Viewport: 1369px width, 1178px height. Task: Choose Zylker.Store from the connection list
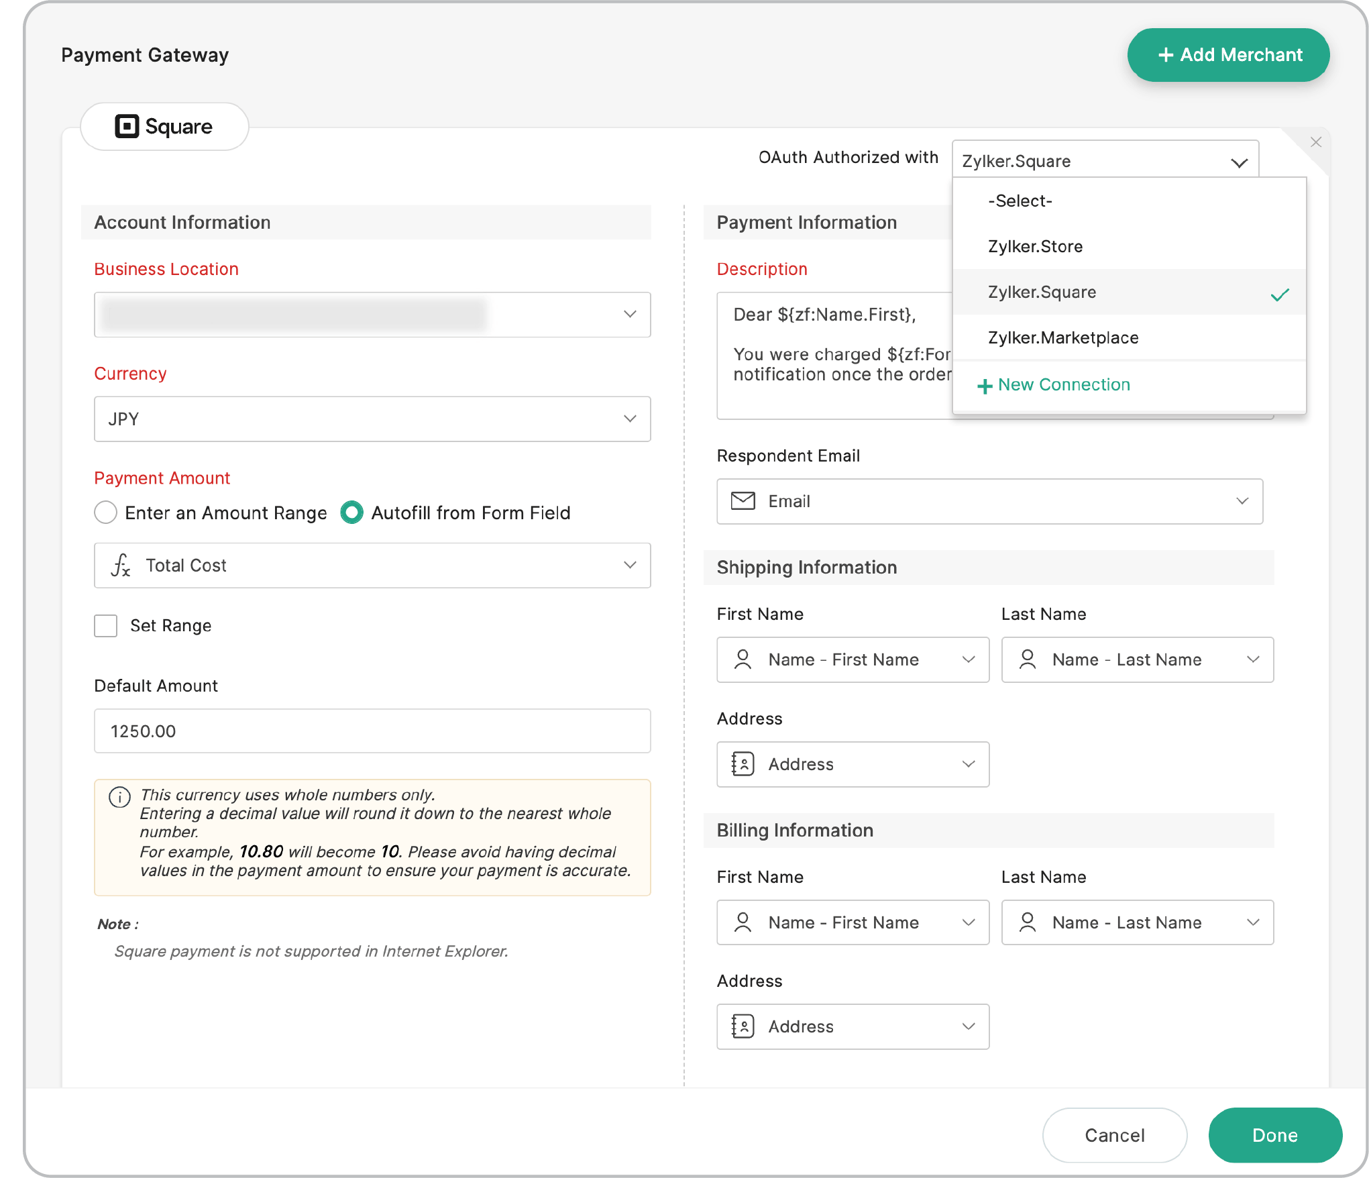pos(1035,246)
